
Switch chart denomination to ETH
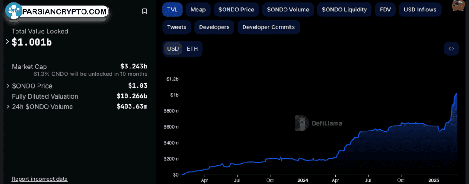(x=192, y=48)
